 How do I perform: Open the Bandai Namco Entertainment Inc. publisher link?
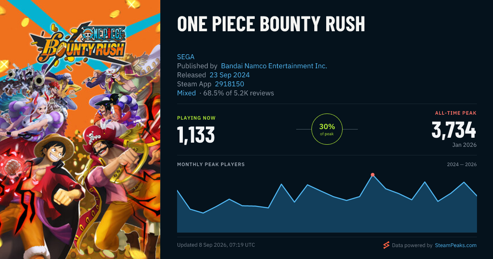pyautogui.click(x=274, y=66)
